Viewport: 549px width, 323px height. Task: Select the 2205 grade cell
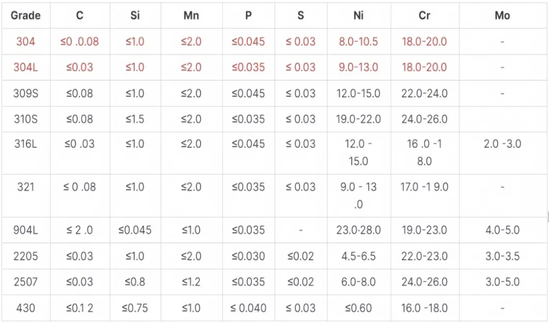tap(25, 256)
